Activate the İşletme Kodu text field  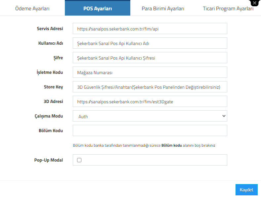[150, 72]
